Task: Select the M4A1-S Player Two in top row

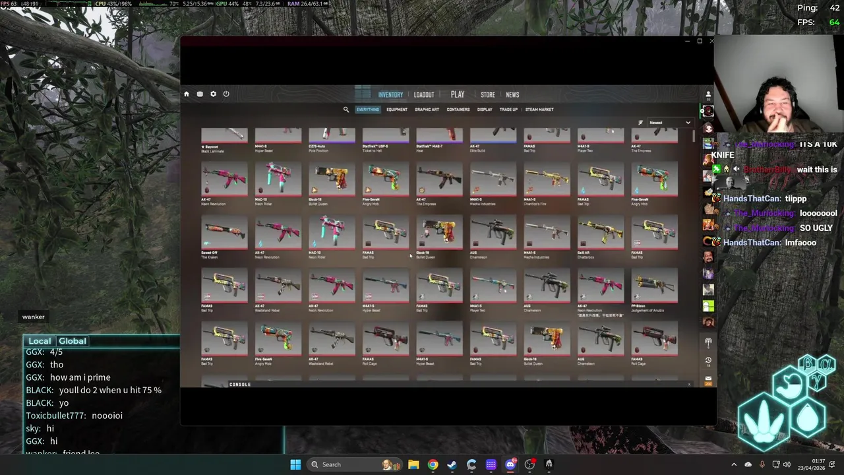Action: tap(601, 141)
